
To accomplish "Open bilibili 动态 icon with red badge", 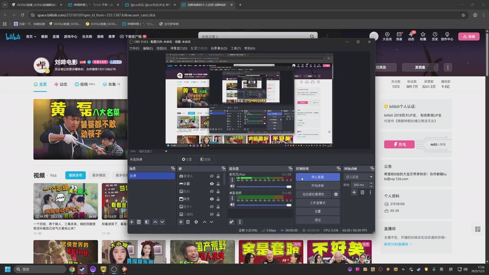I will click(x=411, y=36).
